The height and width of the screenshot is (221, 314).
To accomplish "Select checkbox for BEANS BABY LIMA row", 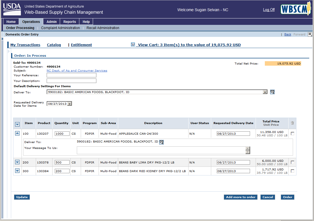I will pyautogui.click(x=292, y=162).
